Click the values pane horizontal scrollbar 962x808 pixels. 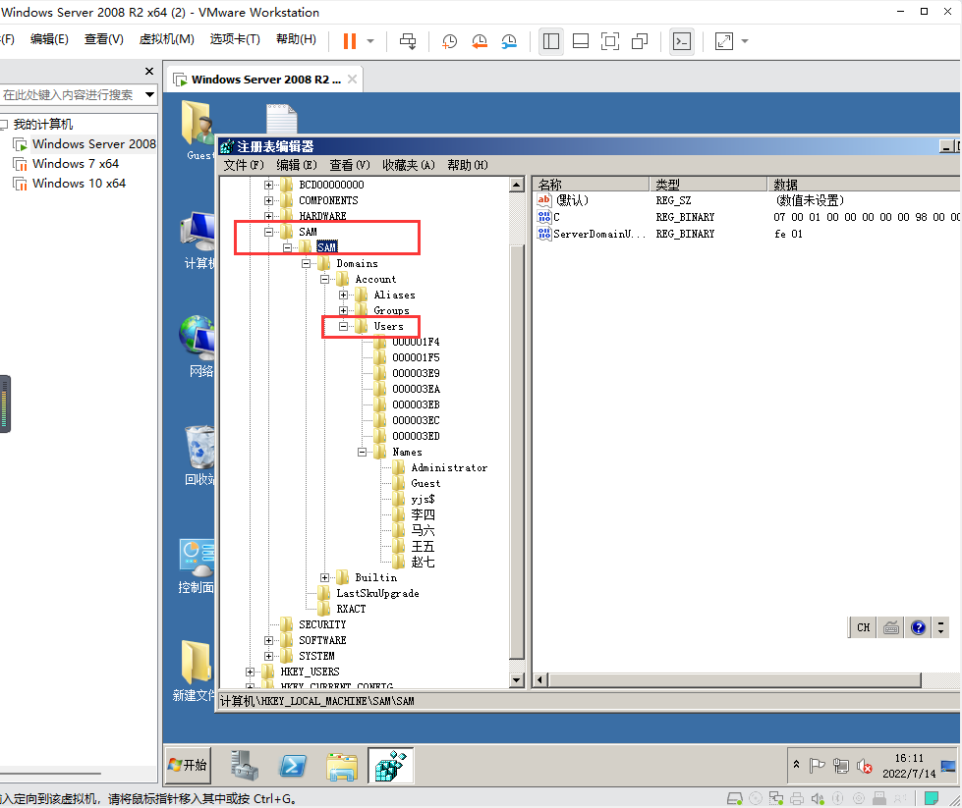point(735,679)
